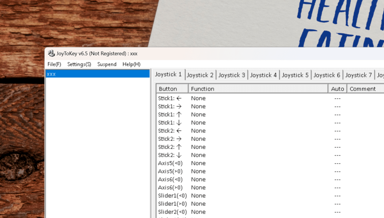
Task: Select the Axis5(>0) row
Action: pyautogui.click(x=270, y=171)
